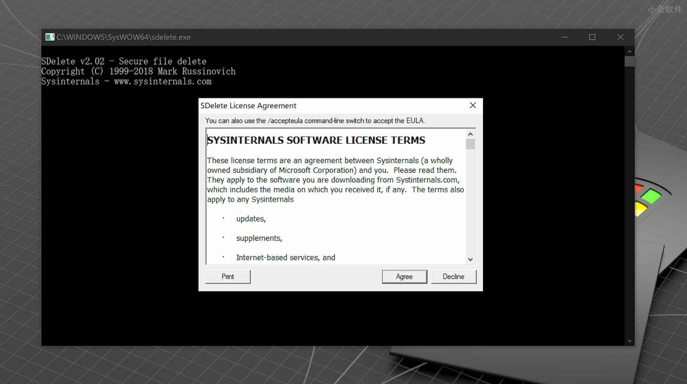
Task: Click the 'Internet-based services, and' line
Action: click(x=285, y=257)
